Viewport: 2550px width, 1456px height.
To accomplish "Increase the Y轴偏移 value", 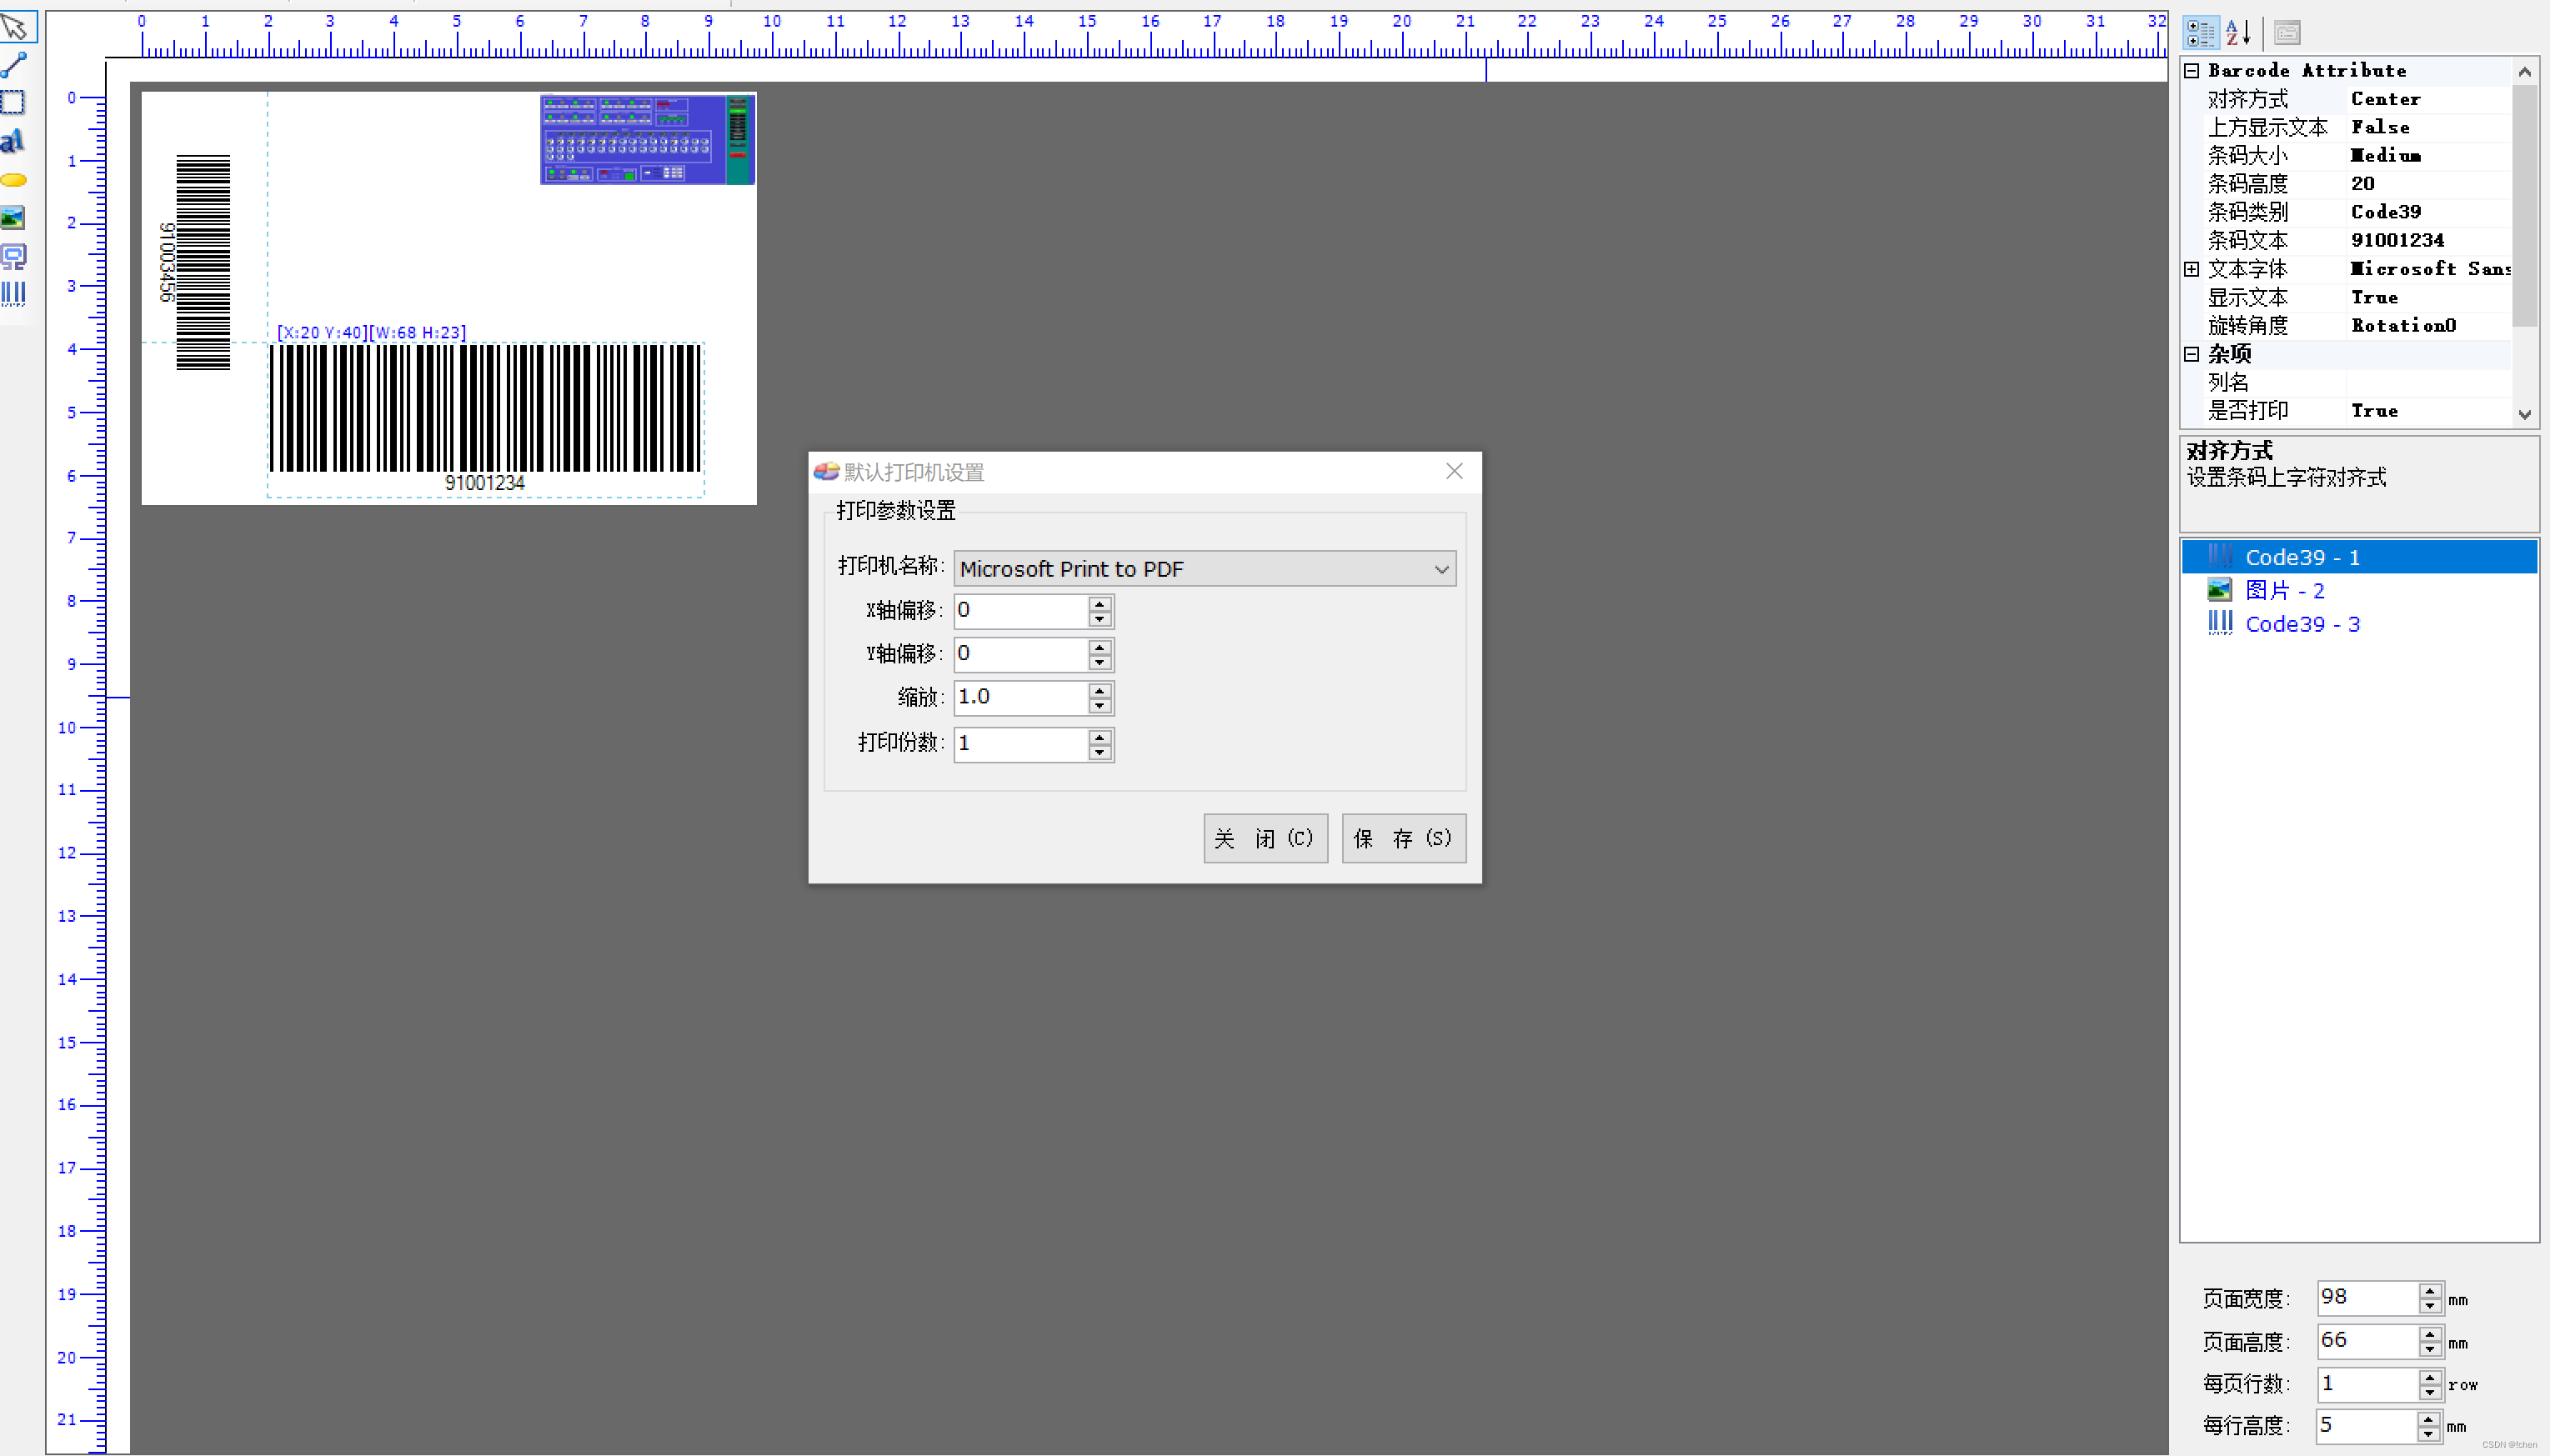I will click(x=1100, y=648).
